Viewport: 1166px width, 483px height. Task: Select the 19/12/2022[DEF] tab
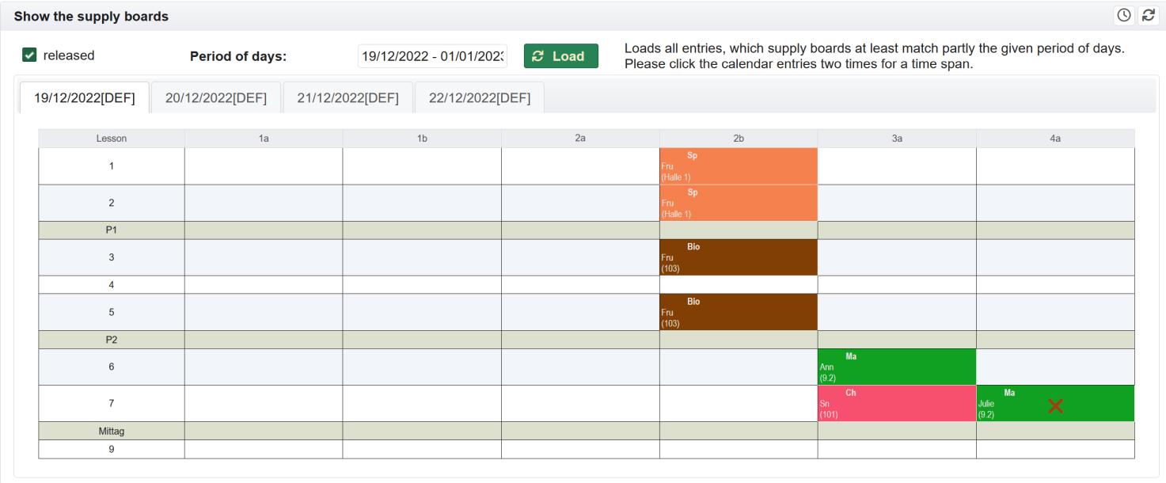click(x=84, y=98)
